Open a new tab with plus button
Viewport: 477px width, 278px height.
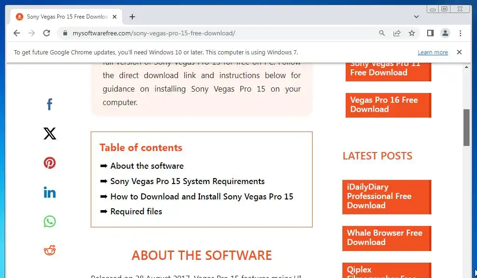pyautogui.click(x=132, y=17)
